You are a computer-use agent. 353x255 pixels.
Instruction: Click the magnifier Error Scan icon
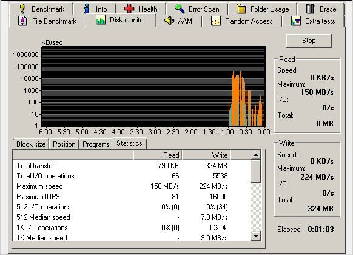180,8
